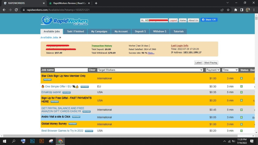Image resolution: width=258 pixels, height=145 pixels.
Task: Switch to RapidWorkers Reviews browser tab
Action: pos(69,3)
